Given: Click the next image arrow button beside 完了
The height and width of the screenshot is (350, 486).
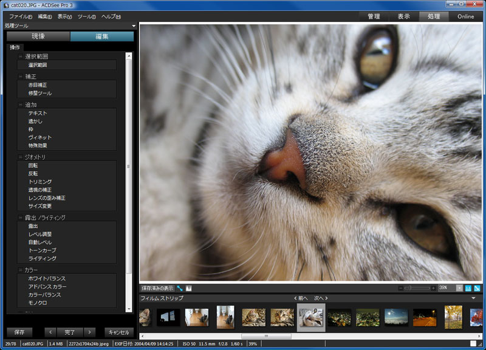Looking at the screenshot, I should point(89,332).
